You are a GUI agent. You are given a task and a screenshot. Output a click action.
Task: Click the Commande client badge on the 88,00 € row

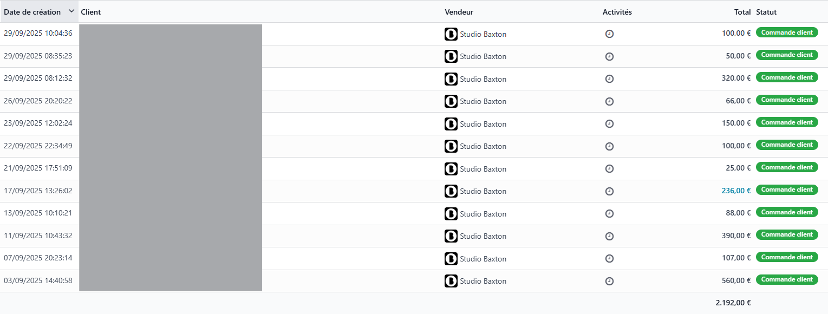786,212
